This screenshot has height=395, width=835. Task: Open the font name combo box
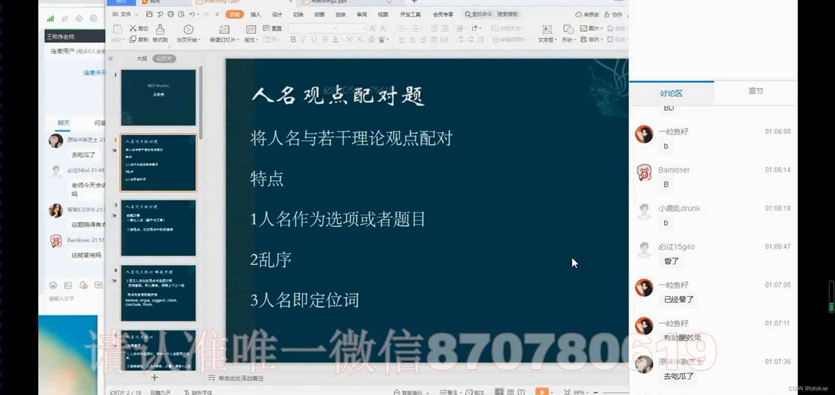click(313, 28)
